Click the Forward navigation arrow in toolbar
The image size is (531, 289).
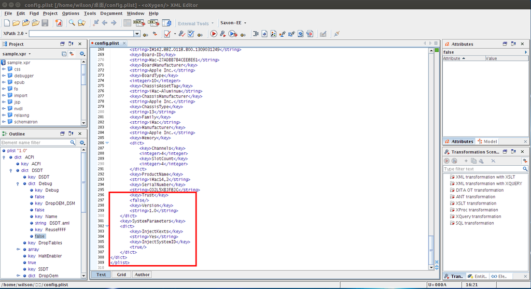click(114, 23)
